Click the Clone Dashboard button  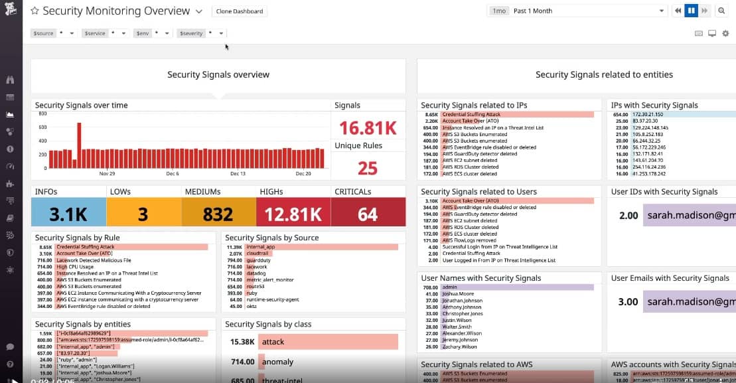(240, 11)
